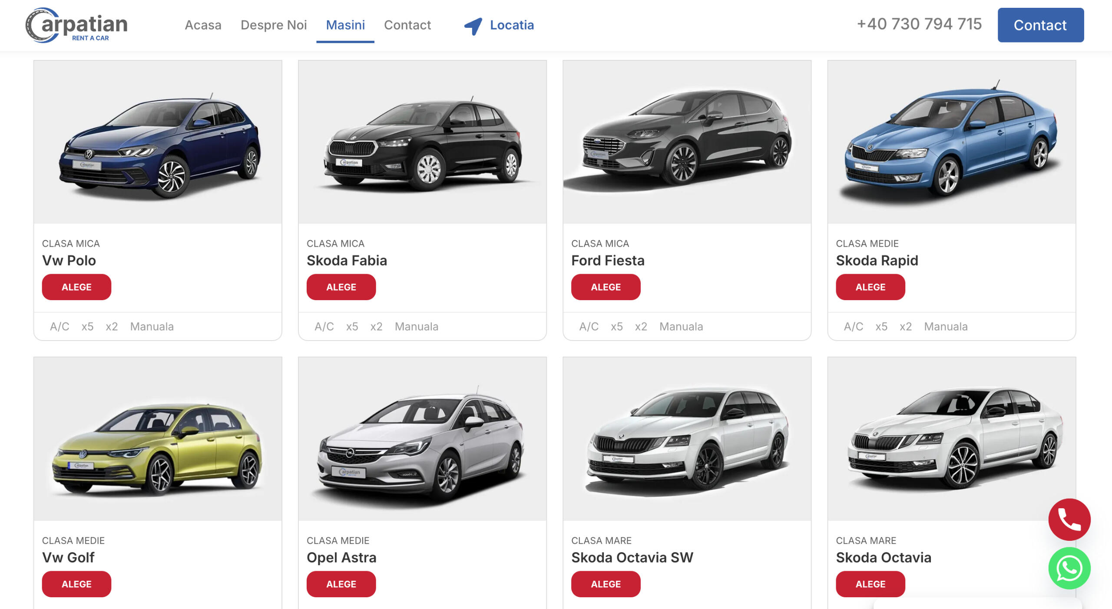The height and width of the screenshot is (609, 1112).
Task: Click the Carpatian Rent a Car logo
Action: (x=76, y=25)
